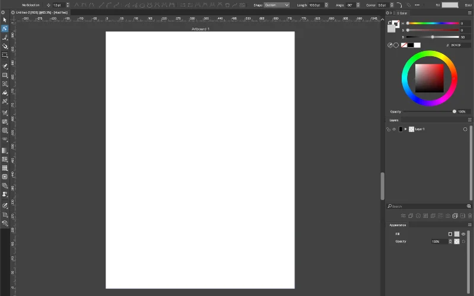This screenshot has height=296, width=474.
Task: Click the Appearance Fill color swatch
Action: click(x=457, y=234)
